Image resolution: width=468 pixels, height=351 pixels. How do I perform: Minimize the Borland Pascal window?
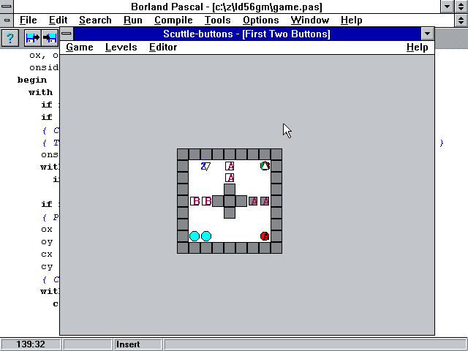pyautogui.click(x=447, y=7)
